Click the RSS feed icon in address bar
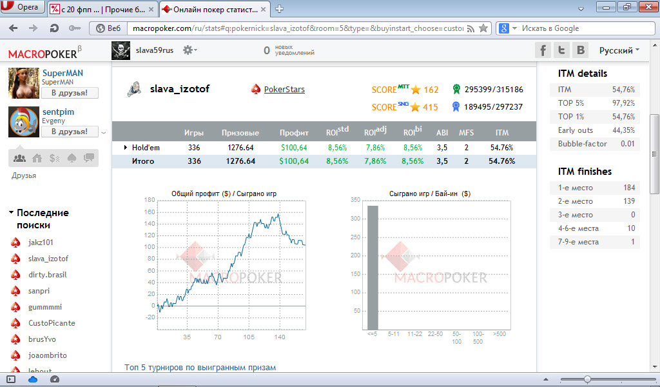The image size is (660, 387). [471, 28]
